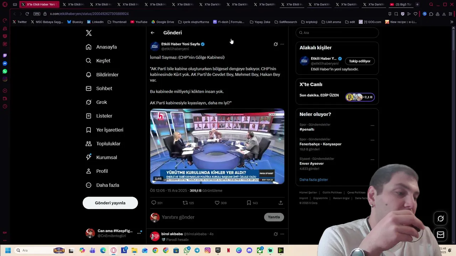Open Grok in the X sidebar menu
The height and width of the screenshot is (256, 456).
pos(96,102)
